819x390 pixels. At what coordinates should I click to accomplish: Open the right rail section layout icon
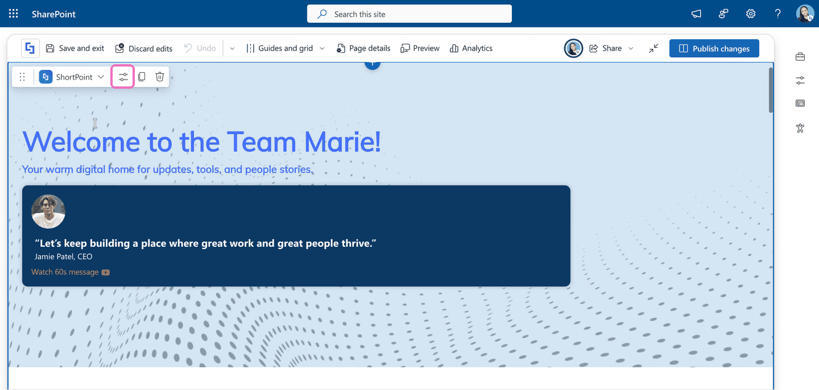point(800,103)
